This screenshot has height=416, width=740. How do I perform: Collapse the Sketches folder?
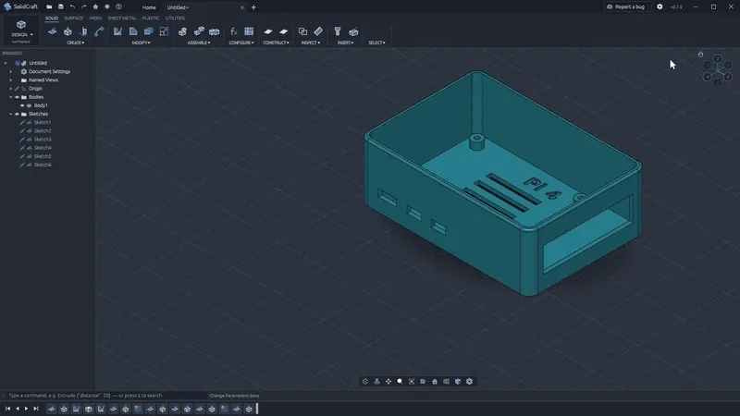coord(11,114)
